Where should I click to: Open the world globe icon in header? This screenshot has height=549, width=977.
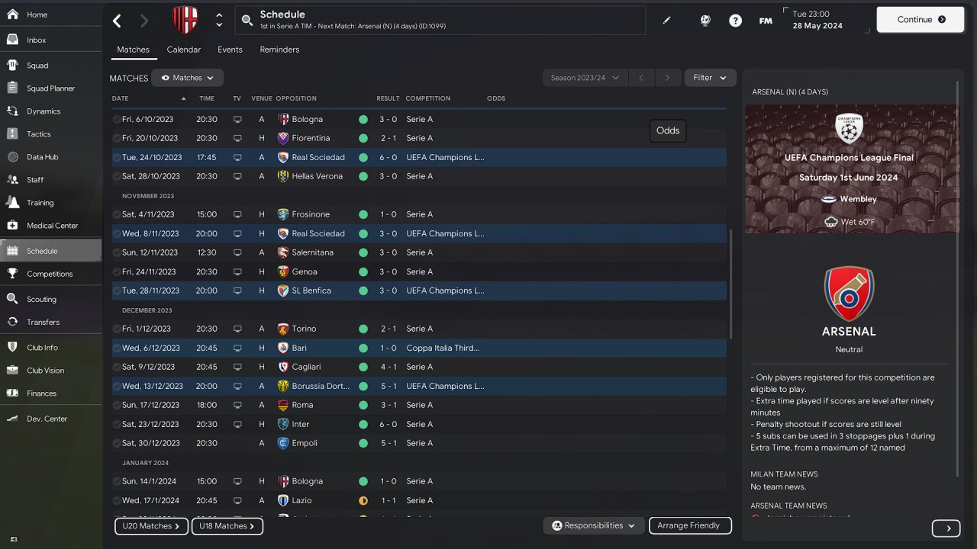705,21
